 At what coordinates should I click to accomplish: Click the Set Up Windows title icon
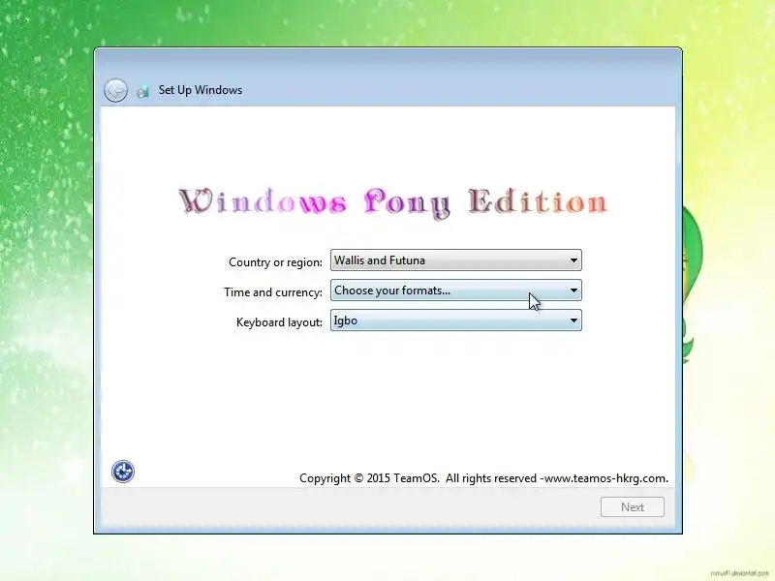coord(142,91)
